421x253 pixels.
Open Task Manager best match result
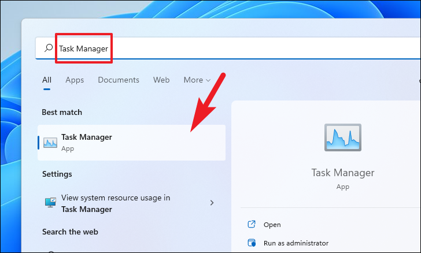[132, 143]
